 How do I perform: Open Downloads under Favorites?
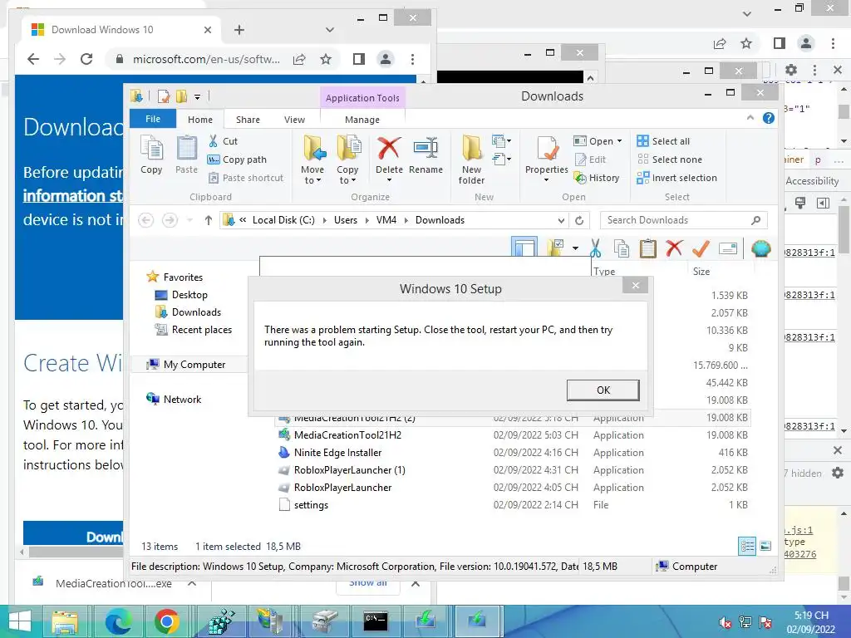click(188, 312)
